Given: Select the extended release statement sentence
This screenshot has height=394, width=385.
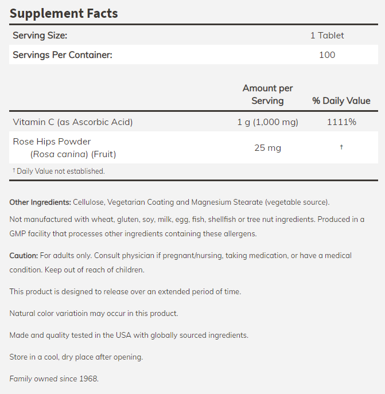Looking at the screenshot, I should (x=125, y=291).
